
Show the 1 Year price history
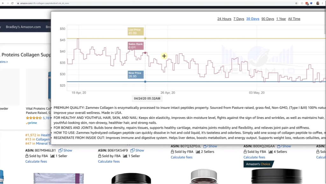(281, 19)
